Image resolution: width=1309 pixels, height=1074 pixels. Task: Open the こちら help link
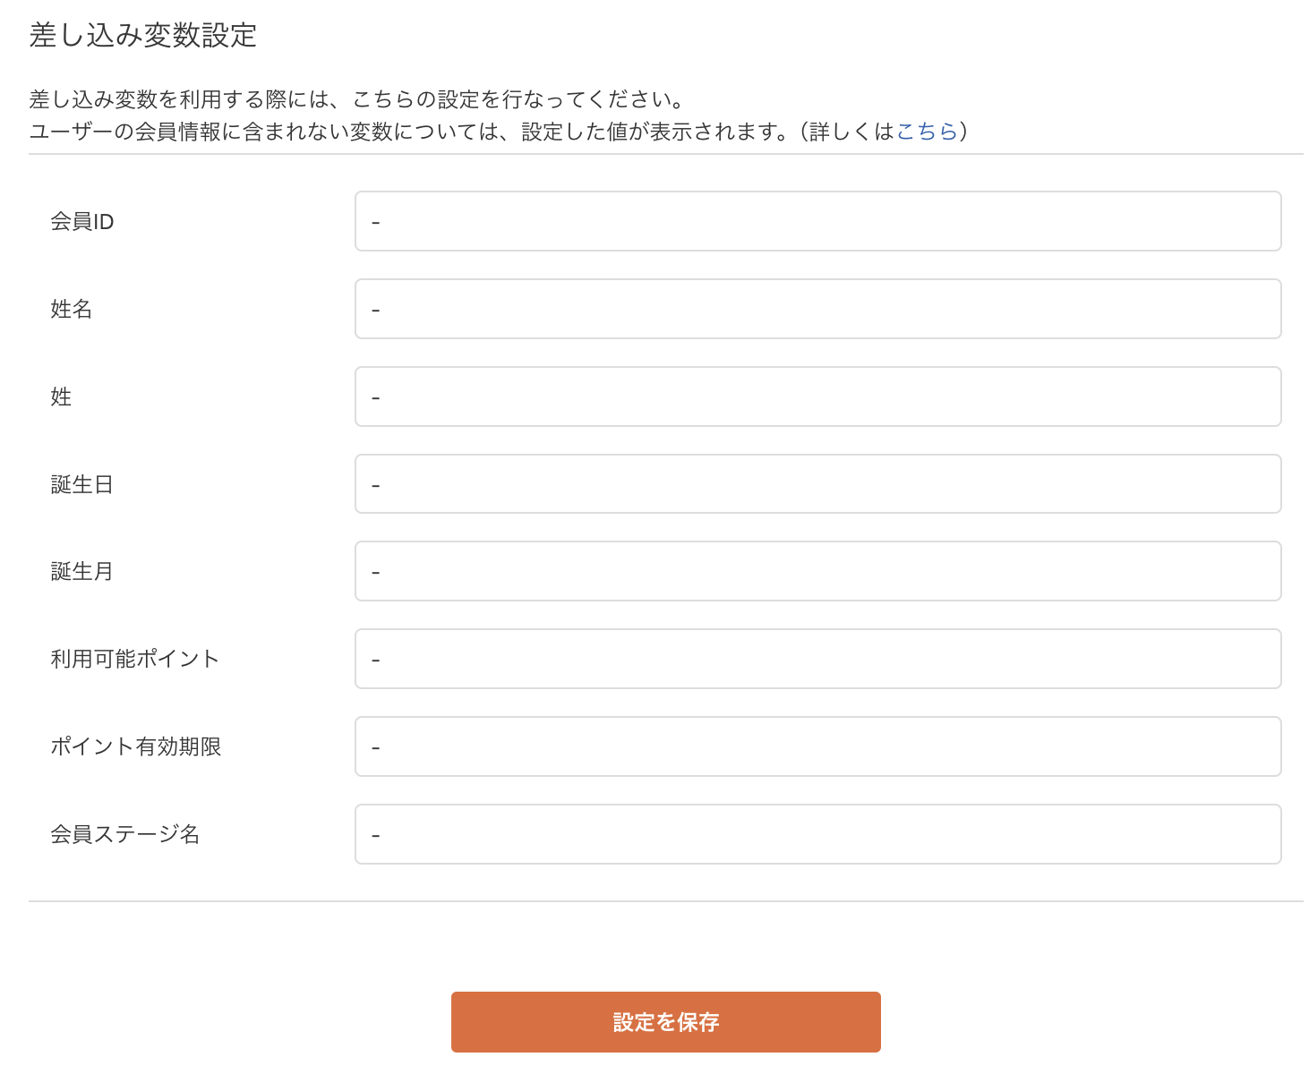(x=928, y=131)
